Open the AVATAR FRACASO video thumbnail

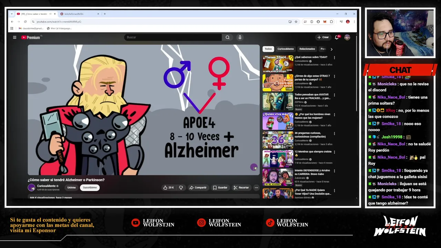(278, 101)
